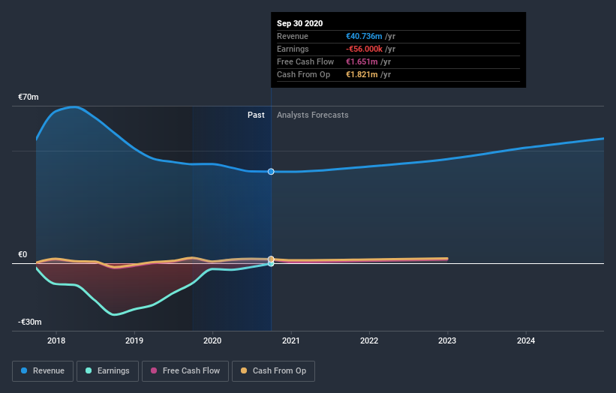Click the Sep 30 2020 tooltip date
Image resolution: width=616 pixels, height=393 pixels.
300,23
